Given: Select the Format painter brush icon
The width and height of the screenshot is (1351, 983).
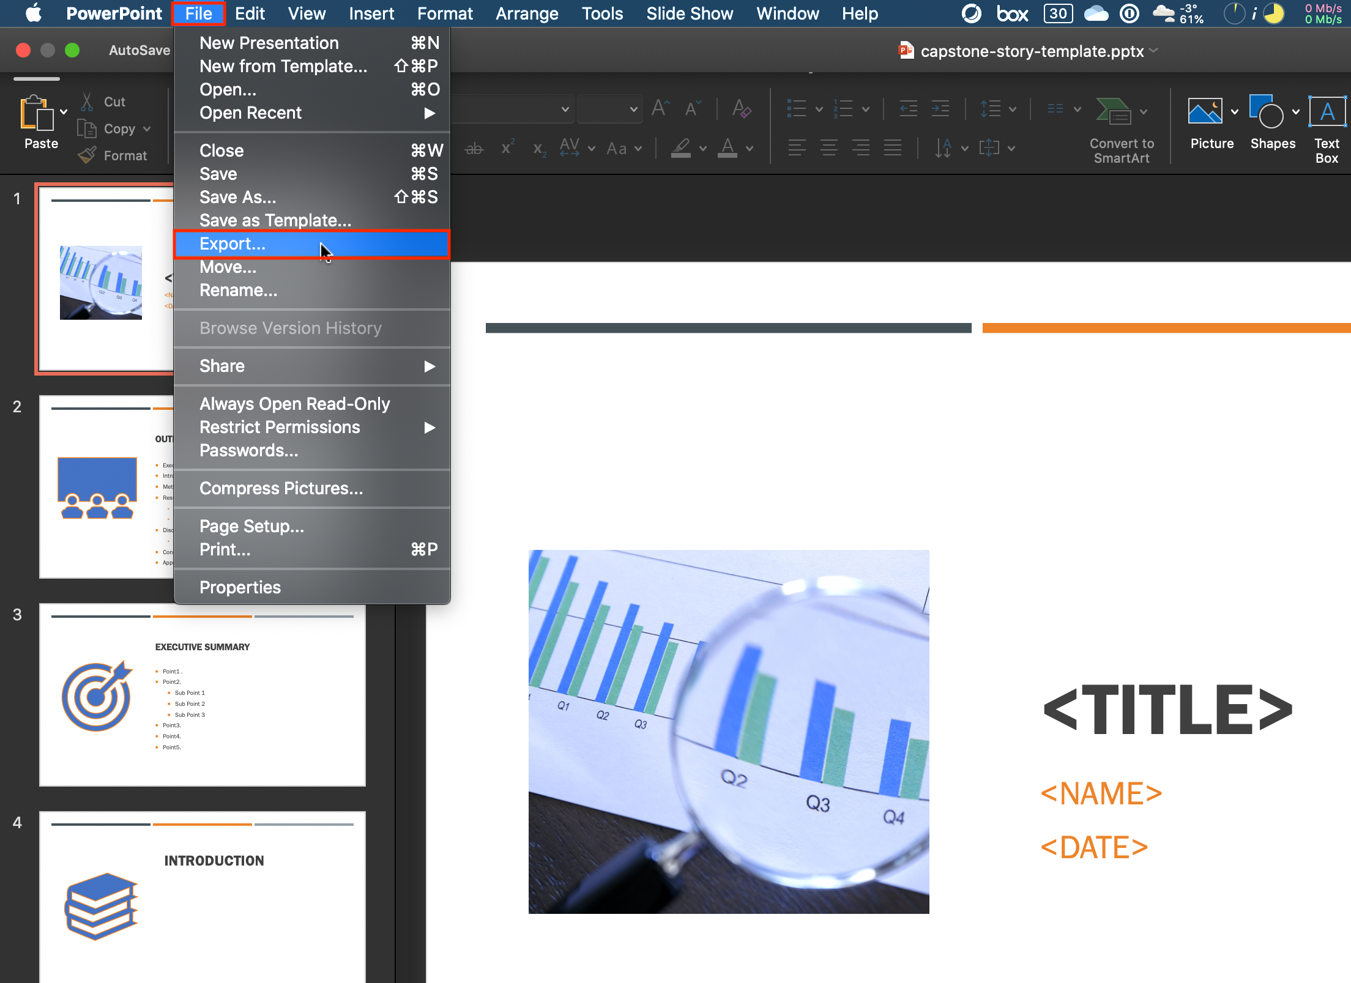Looking at the screenshot, I should (87, 155).
